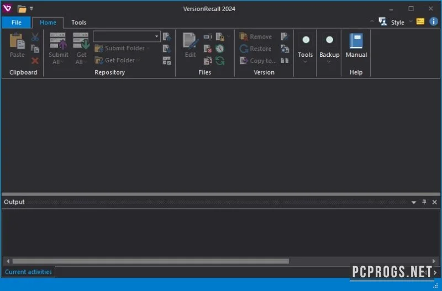Click the green clock history icon
Image resolution: width=442 pixels, height=291 pixels.
coord(220,49)
